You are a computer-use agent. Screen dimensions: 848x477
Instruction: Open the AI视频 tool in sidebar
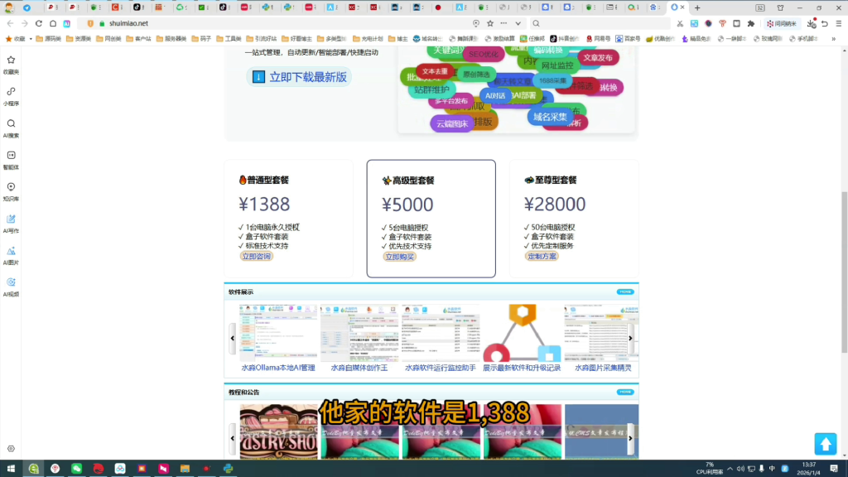click(x=11, y=280)
